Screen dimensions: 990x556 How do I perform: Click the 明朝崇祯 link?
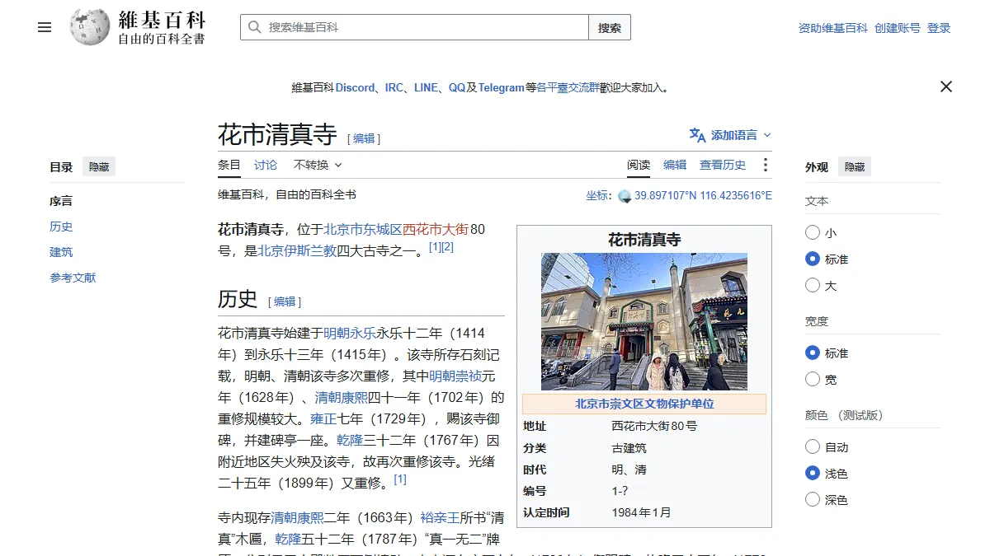[x=455, y=376]
